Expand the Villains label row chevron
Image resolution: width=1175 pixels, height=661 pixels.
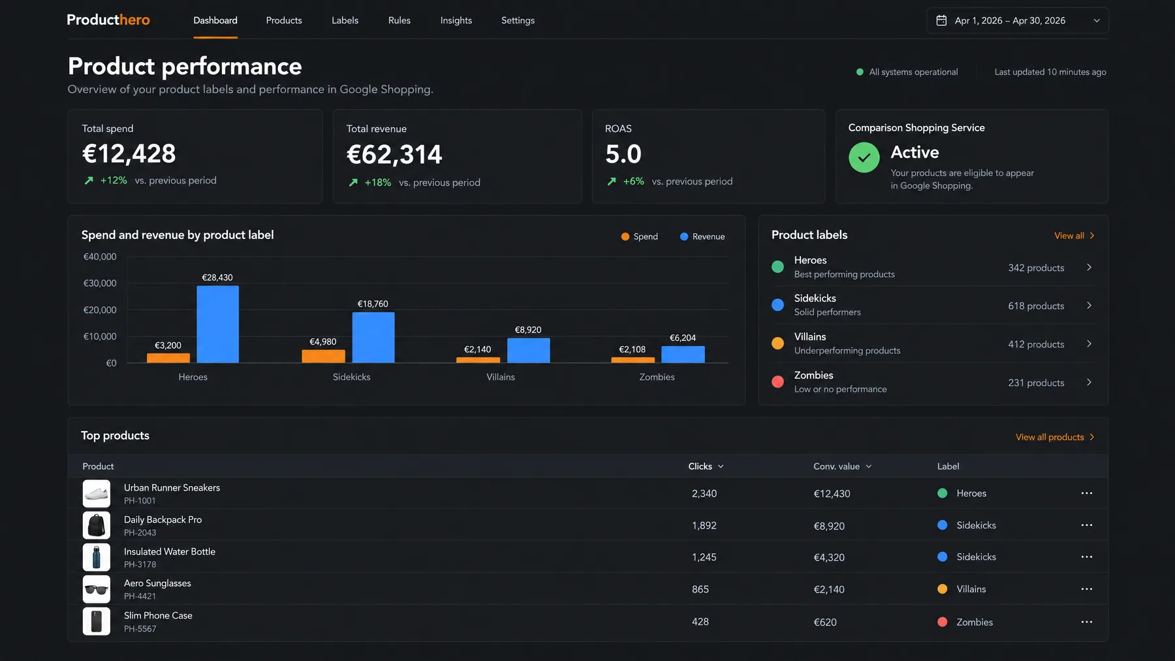[1089, 344]
